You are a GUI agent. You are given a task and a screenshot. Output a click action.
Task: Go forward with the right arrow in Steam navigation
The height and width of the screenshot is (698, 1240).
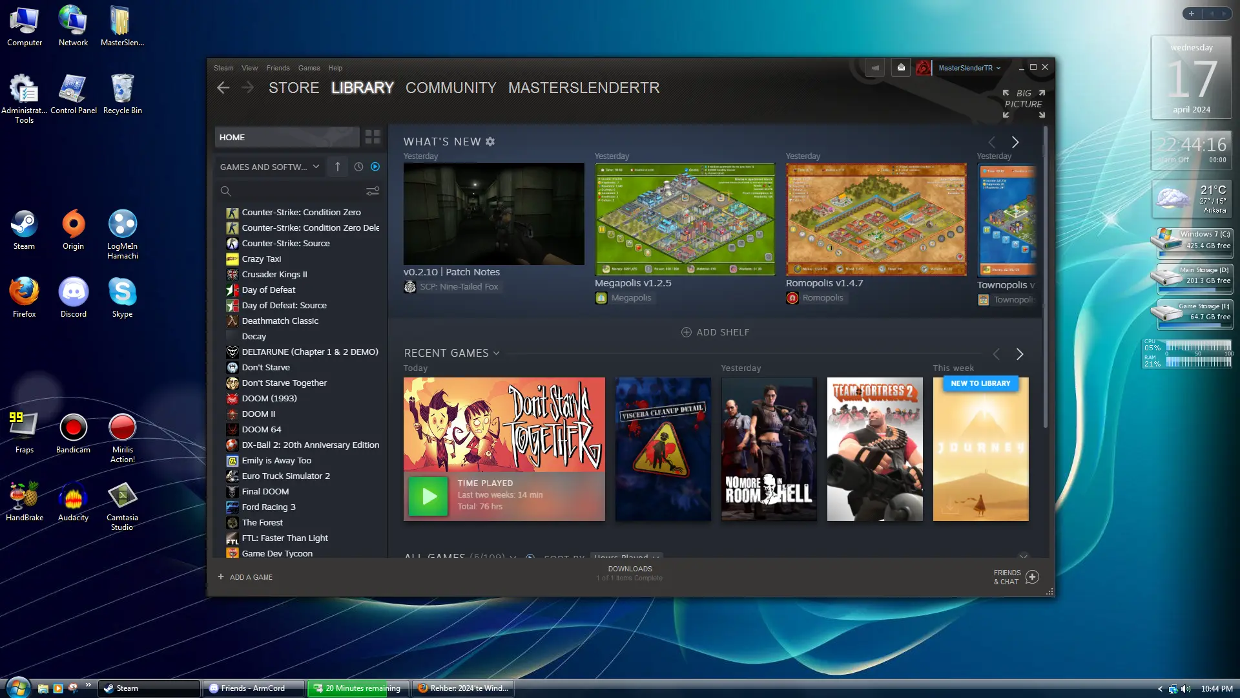tap(247, 88)
